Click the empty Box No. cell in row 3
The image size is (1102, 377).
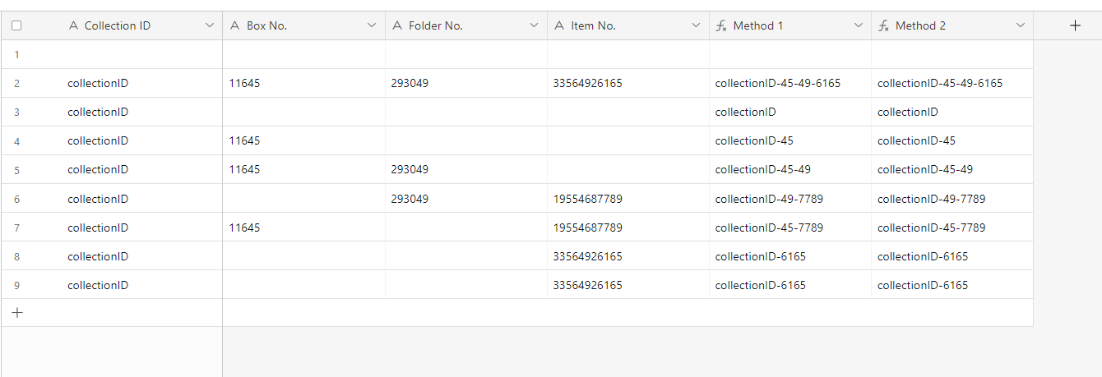303,112
